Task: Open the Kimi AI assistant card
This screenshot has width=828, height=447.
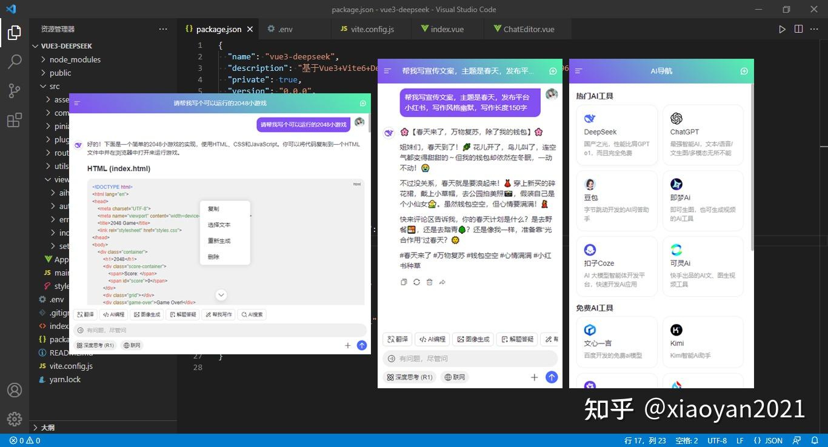Action: click(x=703, y=342)
